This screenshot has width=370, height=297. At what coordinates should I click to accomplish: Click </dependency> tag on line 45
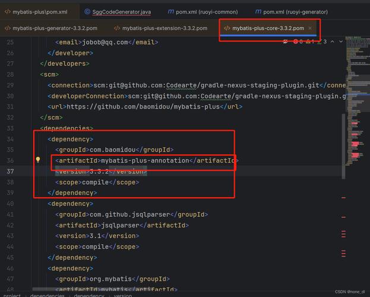point(72,258)
